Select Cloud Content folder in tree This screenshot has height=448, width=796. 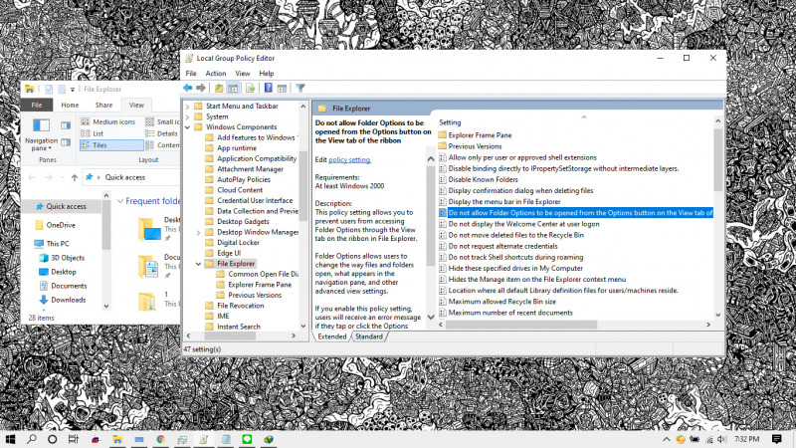pyautogui.click(x=240, y=190)
